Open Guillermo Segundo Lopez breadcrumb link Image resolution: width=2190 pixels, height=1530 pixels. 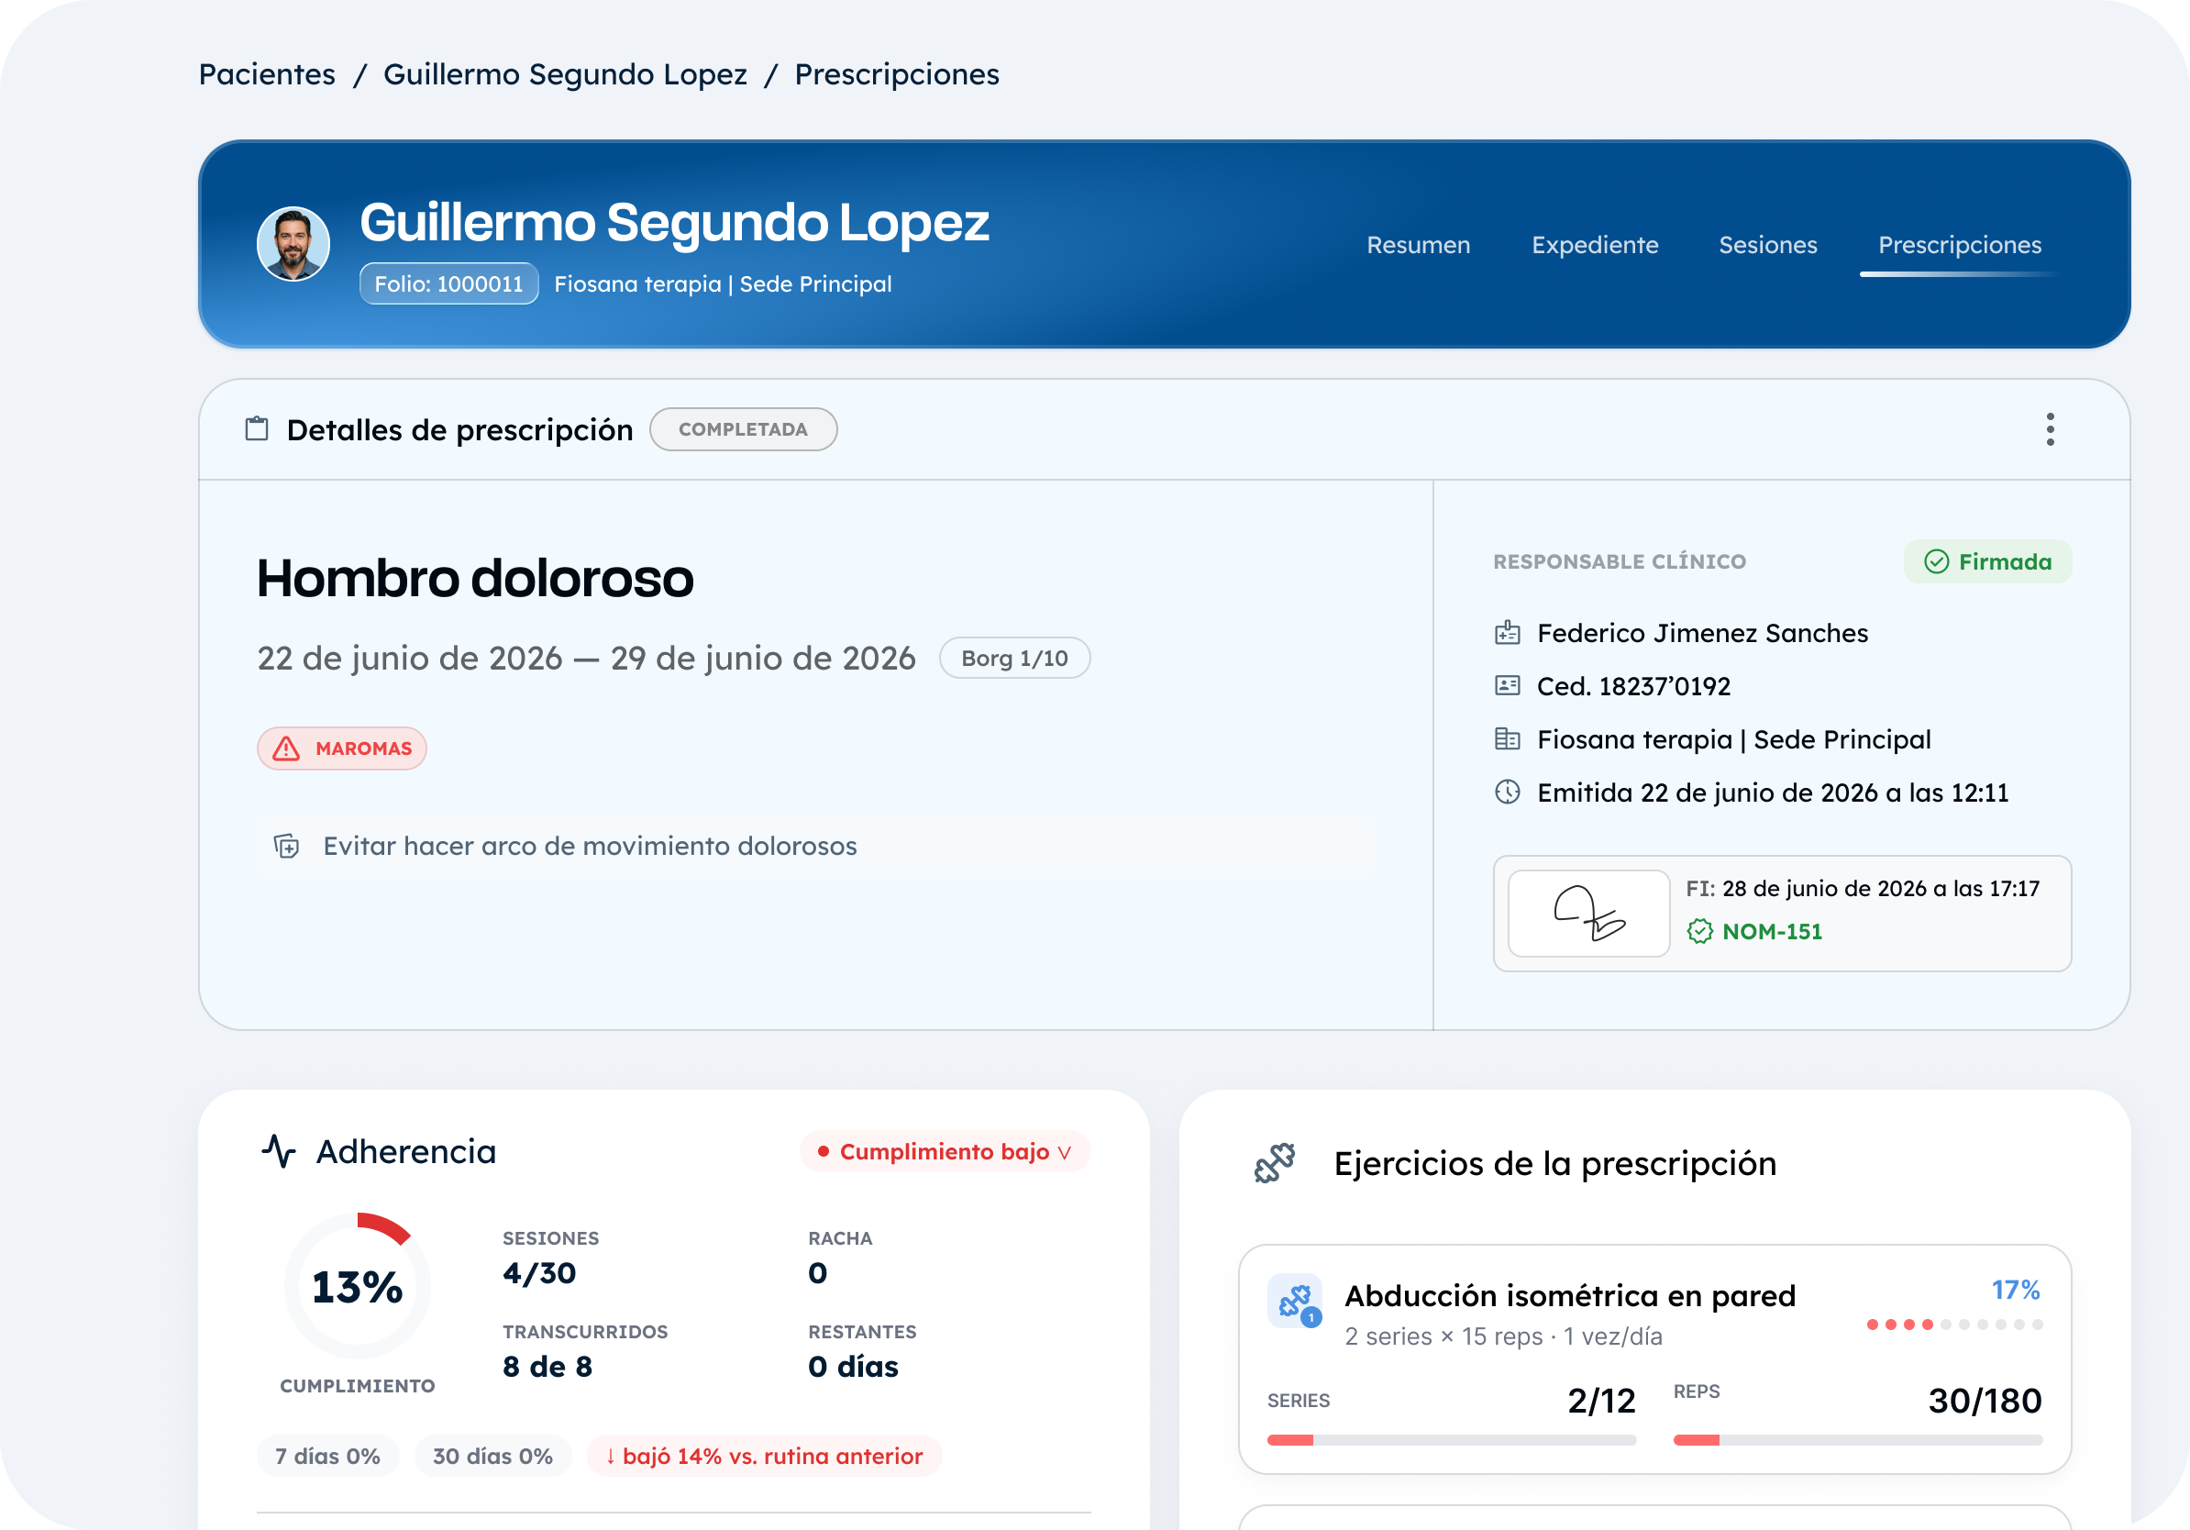565,74
